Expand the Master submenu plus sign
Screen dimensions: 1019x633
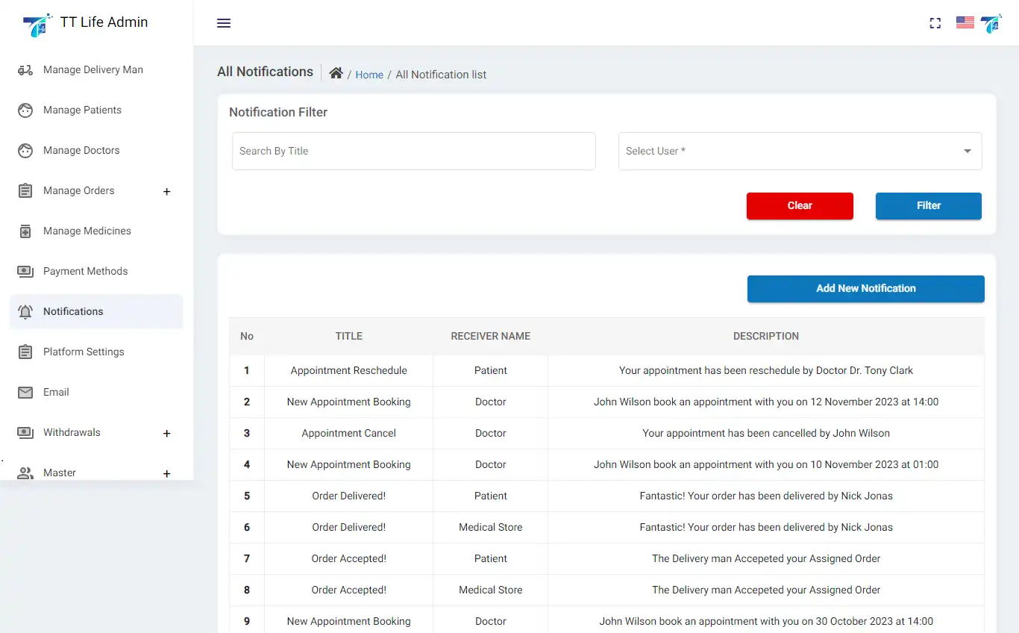[167, 474]
